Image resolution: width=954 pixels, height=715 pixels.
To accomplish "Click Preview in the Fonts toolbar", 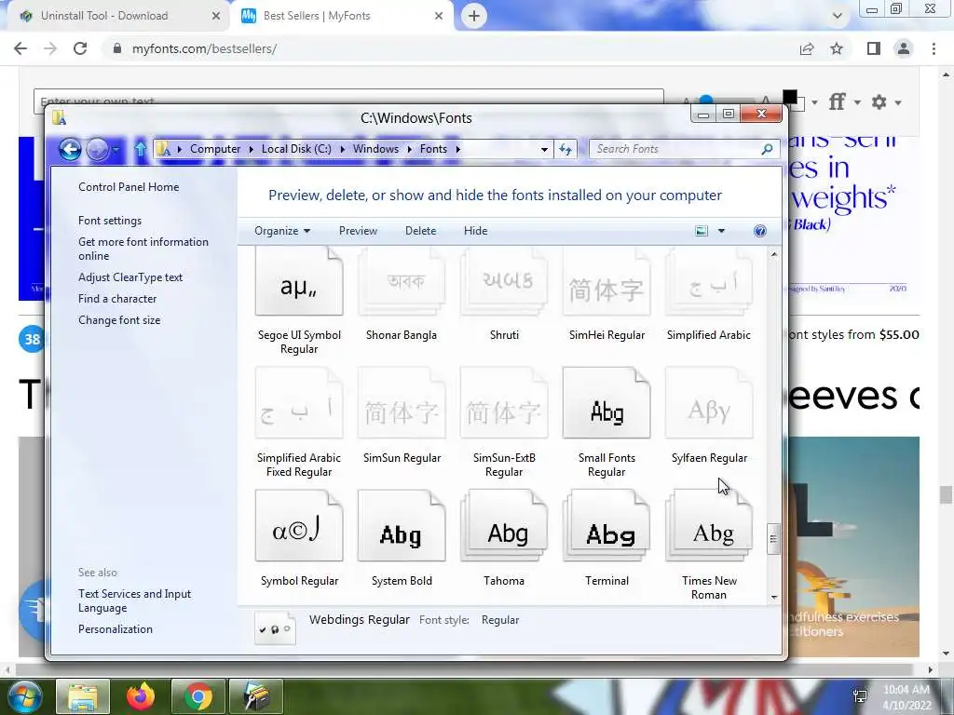I will click(x=358, y=231).
